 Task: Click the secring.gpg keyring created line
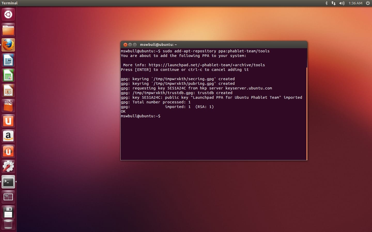pos(178,79)
